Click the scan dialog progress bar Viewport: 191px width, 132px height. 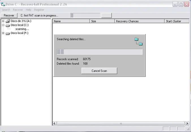pyautogui.click(x=100, y=52)
